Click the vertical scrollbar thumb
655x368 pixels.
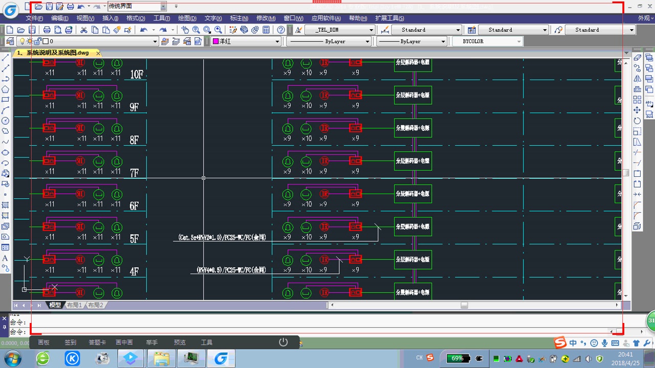[626, 173]
